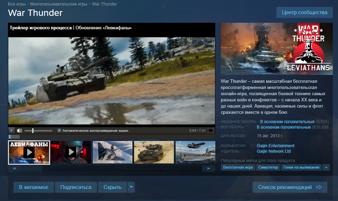Click the video title «Трейлер игрового процесса»

coord(40,28)
